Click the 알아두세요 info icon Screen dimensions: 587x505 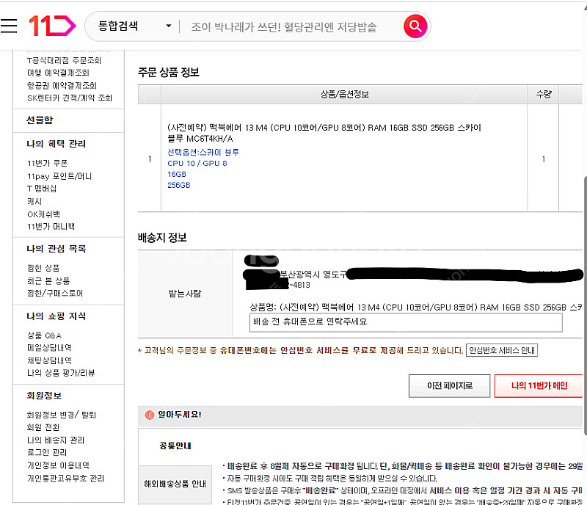[150, 415]
